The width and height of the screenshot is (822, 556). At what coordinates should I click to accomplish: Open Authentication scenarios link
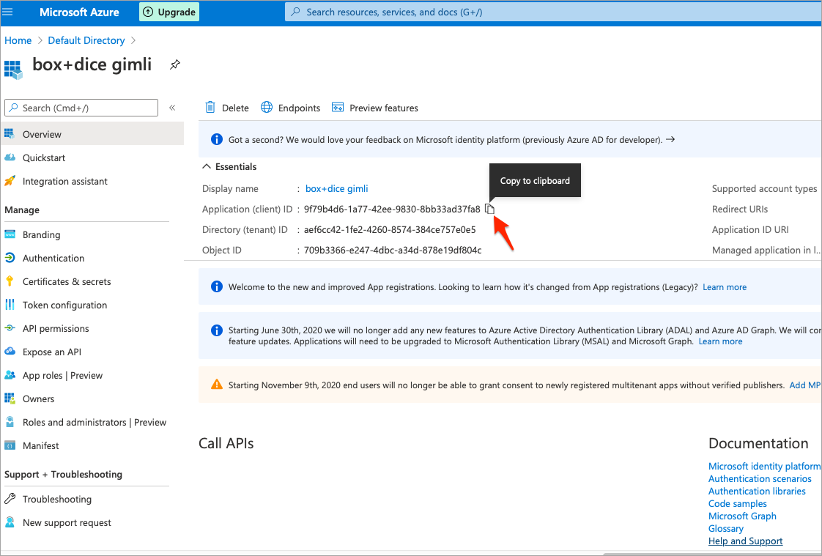point(760,478)
